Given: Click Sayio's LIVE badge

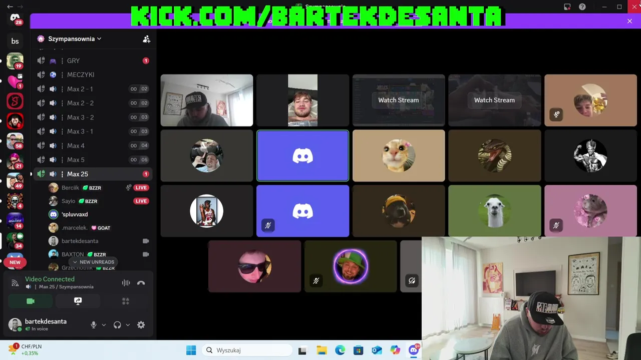Looking at the screenshot, I should [141, 201].
